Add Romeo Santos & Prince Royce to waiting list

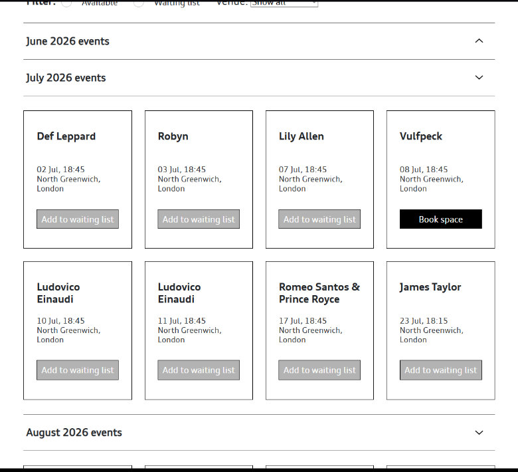[319, 370]
